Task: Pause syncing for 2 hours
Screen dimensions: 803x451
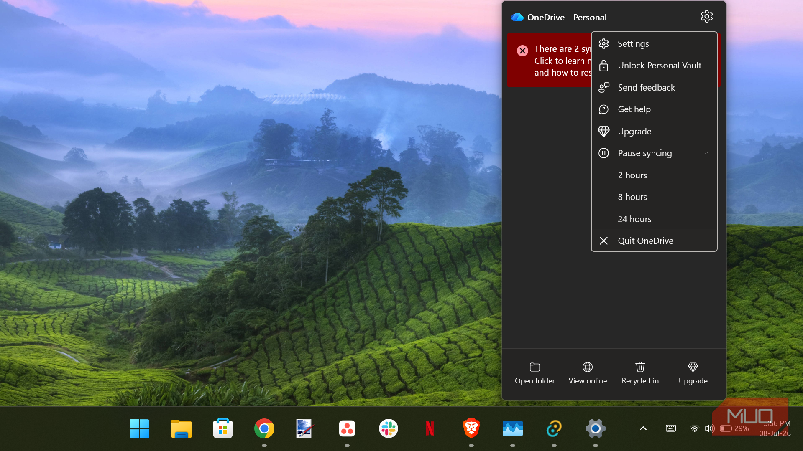Action: click(654, 175)
